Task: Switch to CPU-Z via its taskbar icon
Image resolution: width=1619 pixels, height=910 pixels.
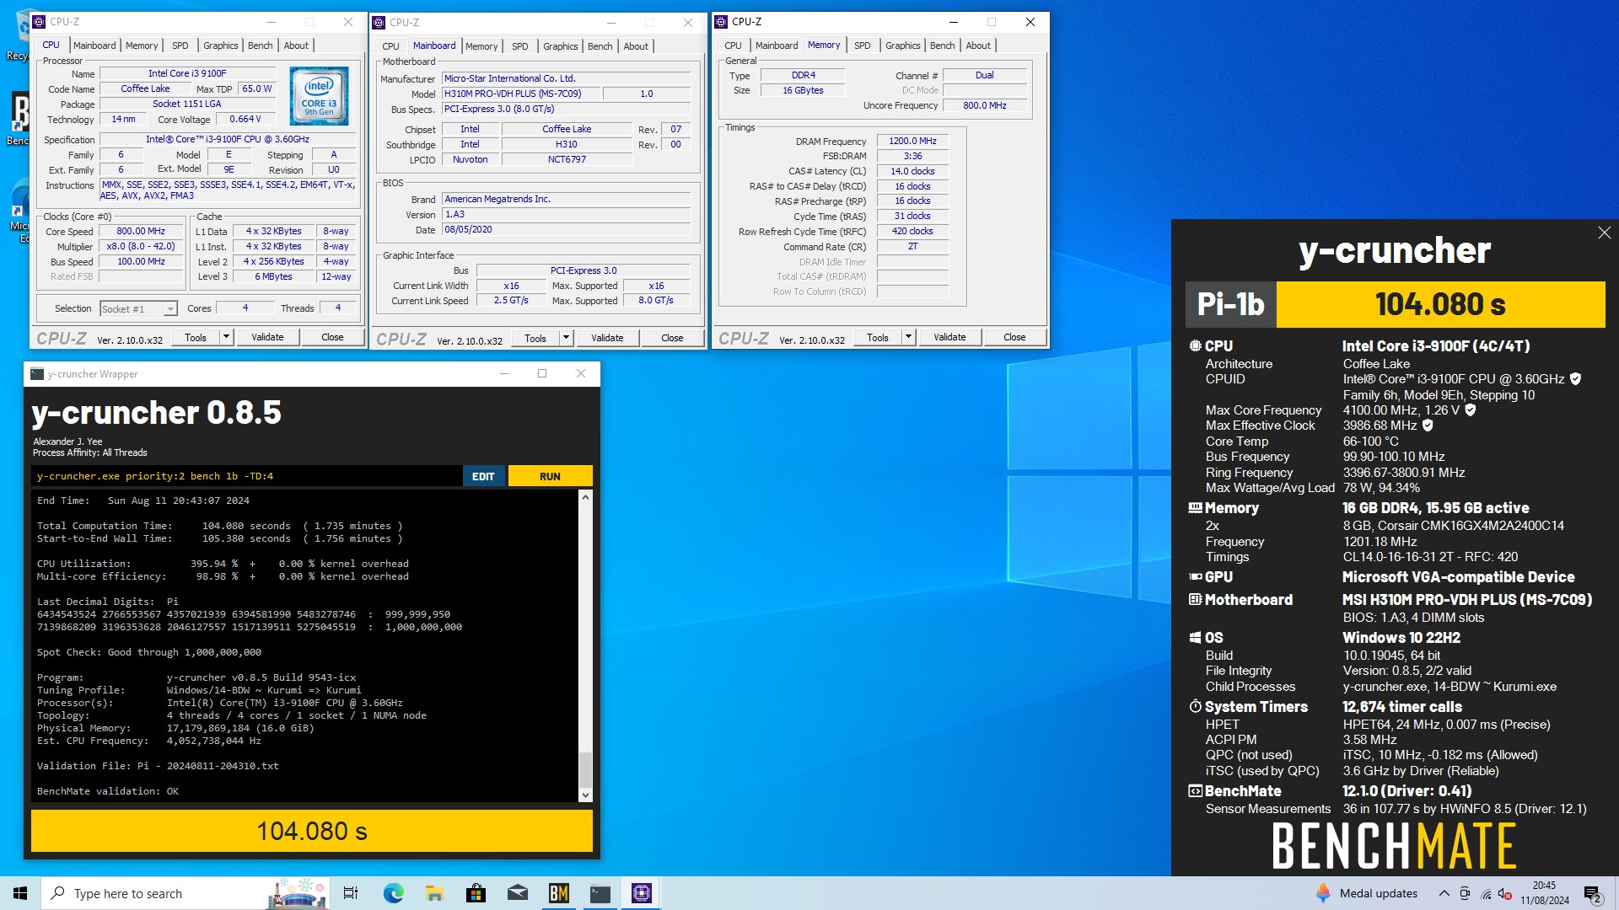Action: click(641, 893)
